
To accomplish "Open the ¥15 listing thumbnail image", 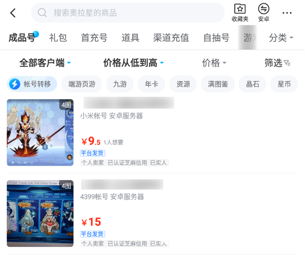I will click(40, 214).
